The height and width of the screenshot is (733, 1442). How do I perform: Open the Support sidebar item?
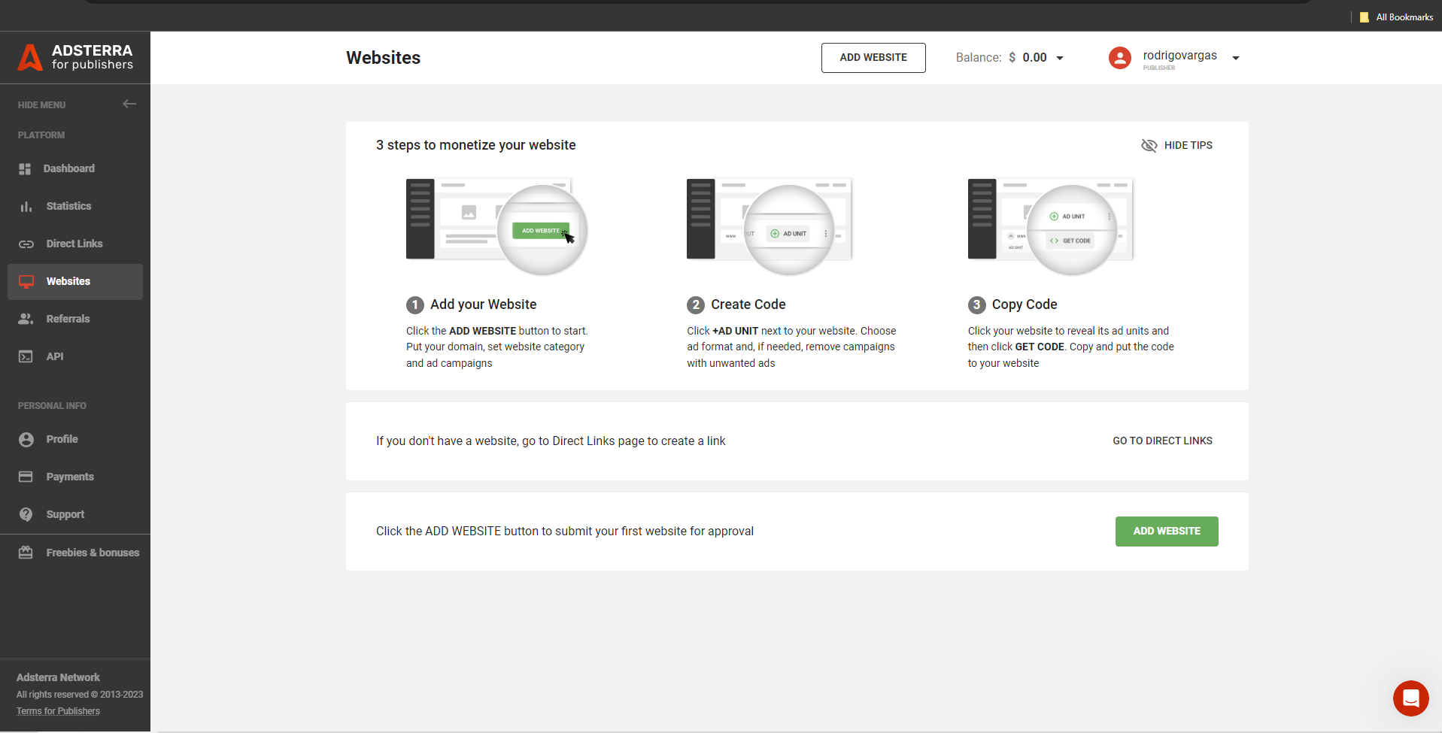[75, 515]
